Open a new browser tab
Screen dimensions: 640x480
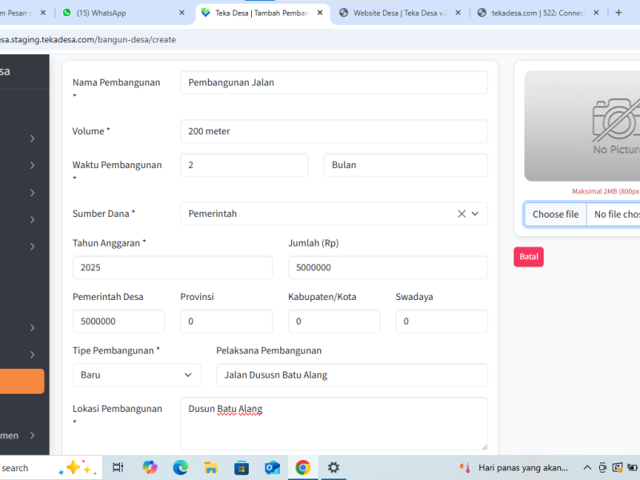pyautogui.click(x=618, y=13)
